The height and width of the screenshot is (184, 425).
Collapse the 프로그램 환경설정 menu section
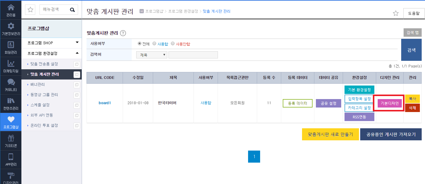coord(52,53)
